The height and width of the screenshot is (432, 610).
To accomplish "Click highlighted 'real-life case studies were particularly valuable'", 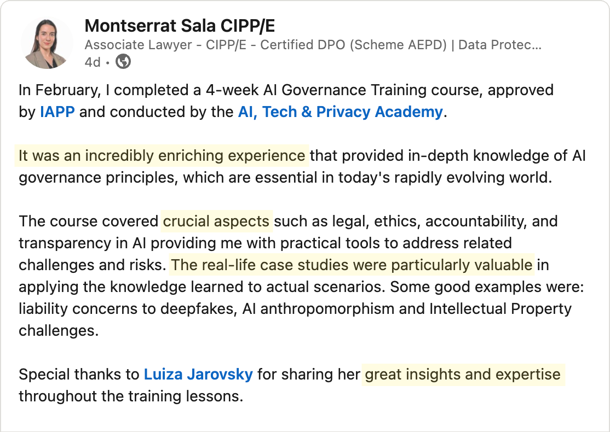I will tap(352, 265).
